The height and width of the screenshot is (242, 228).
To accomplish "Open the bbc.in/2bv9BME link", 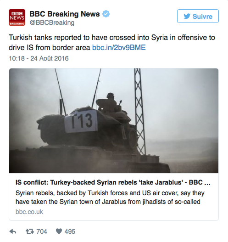I will pyautogui.click(x=119, y=48).
